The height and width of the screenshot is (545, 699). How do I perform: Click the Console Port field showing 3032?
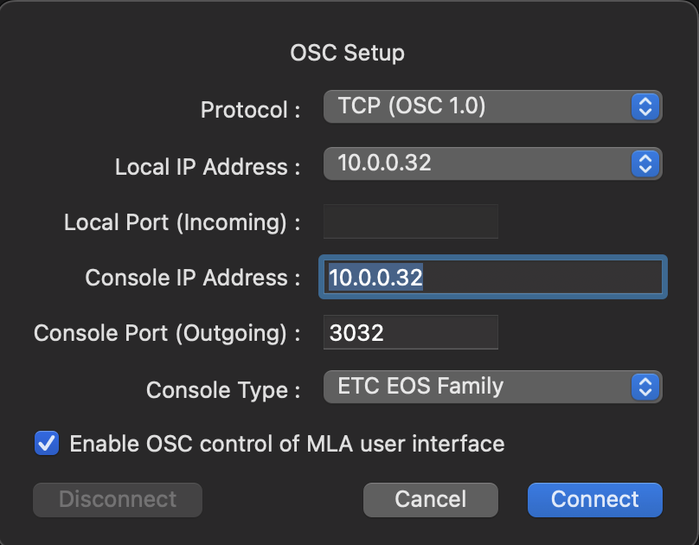tap(410, 333)
